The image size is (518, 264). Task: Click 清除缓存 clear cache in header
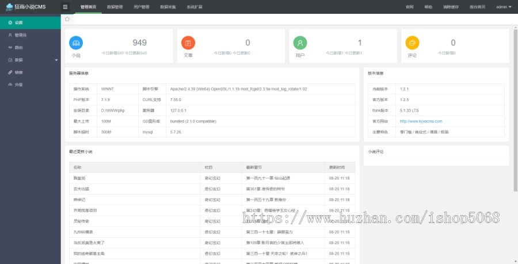(450, 7)
